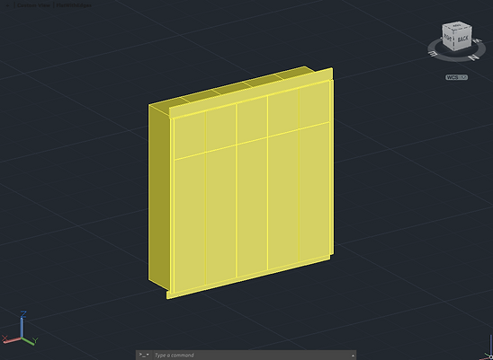Click the Right face of ViewCube
This screenshot has width=493, height=360.
(448, 38)
